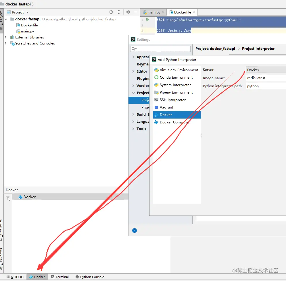
Task: Toggle the Structure side tab
Action: (x=1, y=230)
